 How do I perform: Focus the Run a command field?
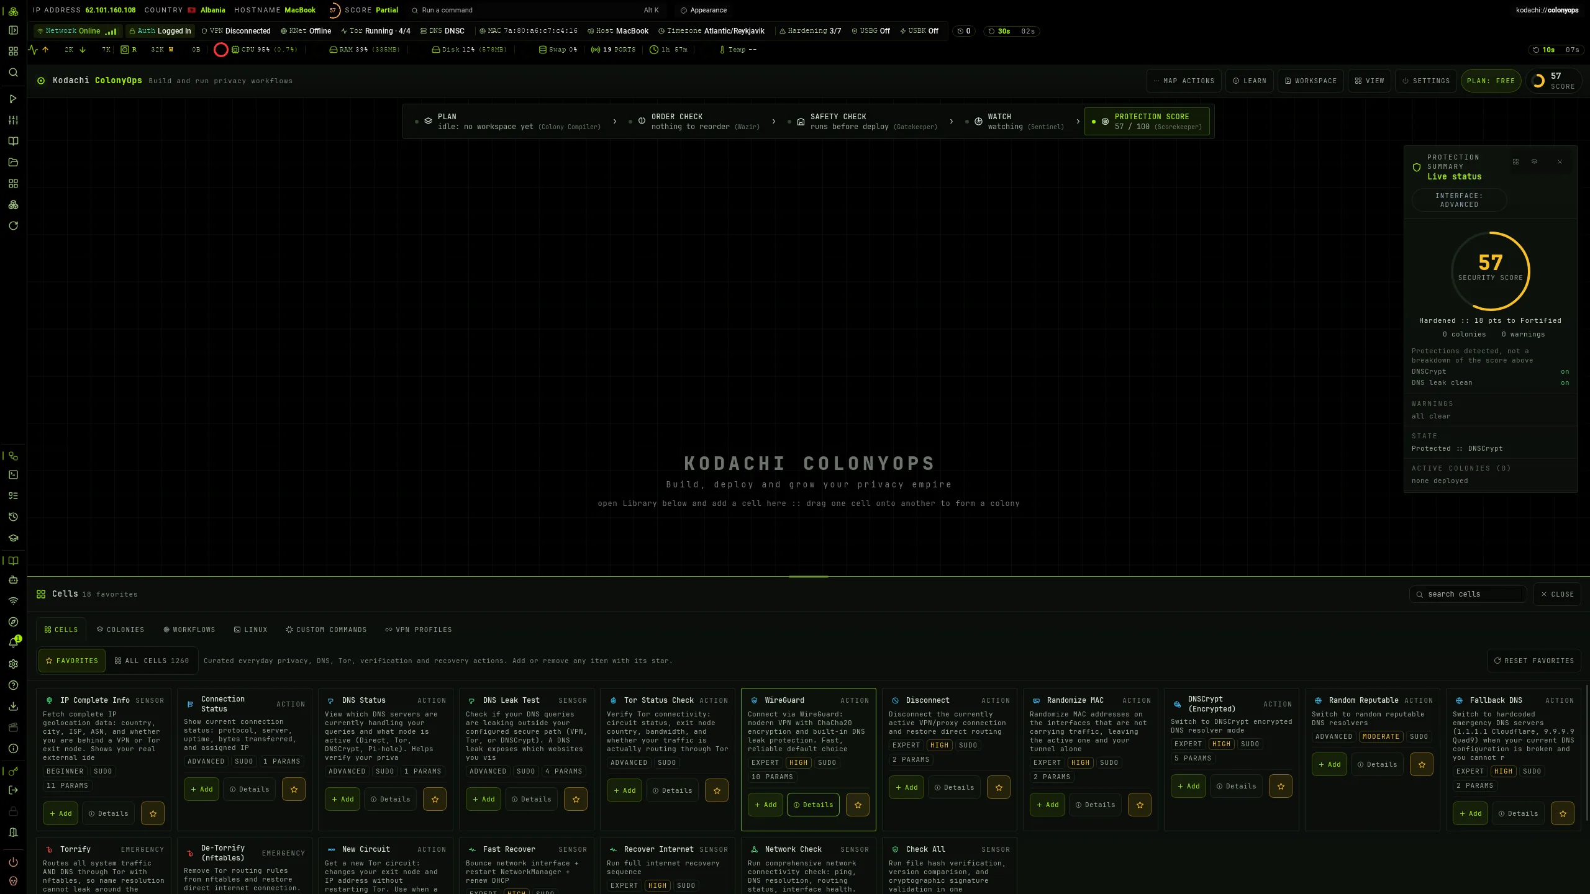[x=537, y=10]
